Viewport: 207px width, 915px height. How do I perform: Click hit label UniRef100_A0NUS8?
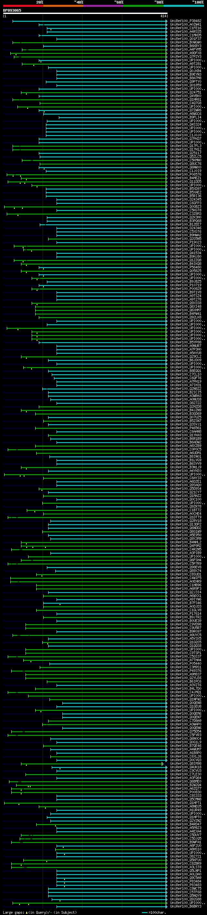[186, 399]
